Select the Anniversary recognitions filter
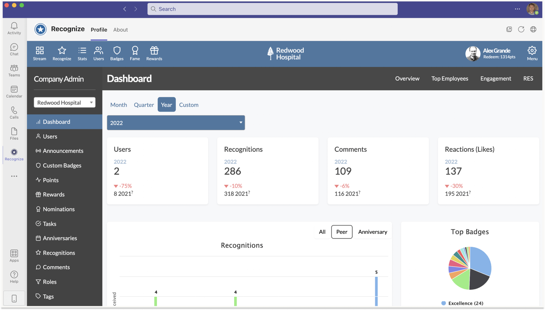The height and width of the screenshot is (310, 545). pos(373,232)
